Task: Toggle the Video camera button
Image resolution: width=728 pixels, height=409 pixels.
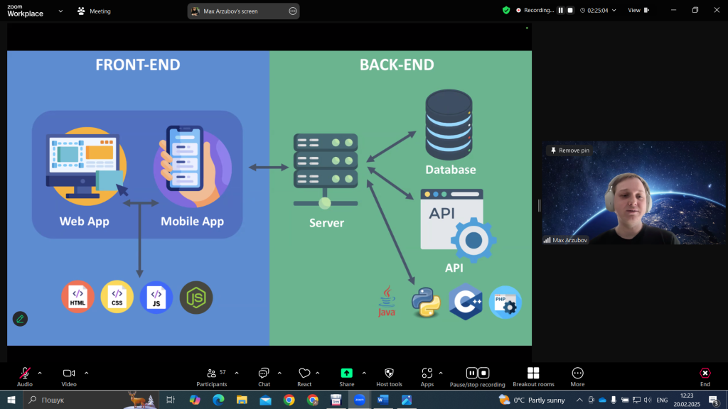Action: point(69,373)
